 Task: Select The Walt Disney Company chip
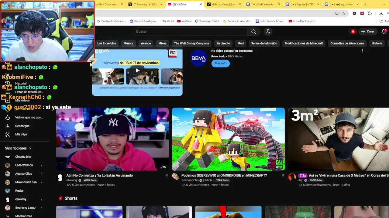[191, 43]
